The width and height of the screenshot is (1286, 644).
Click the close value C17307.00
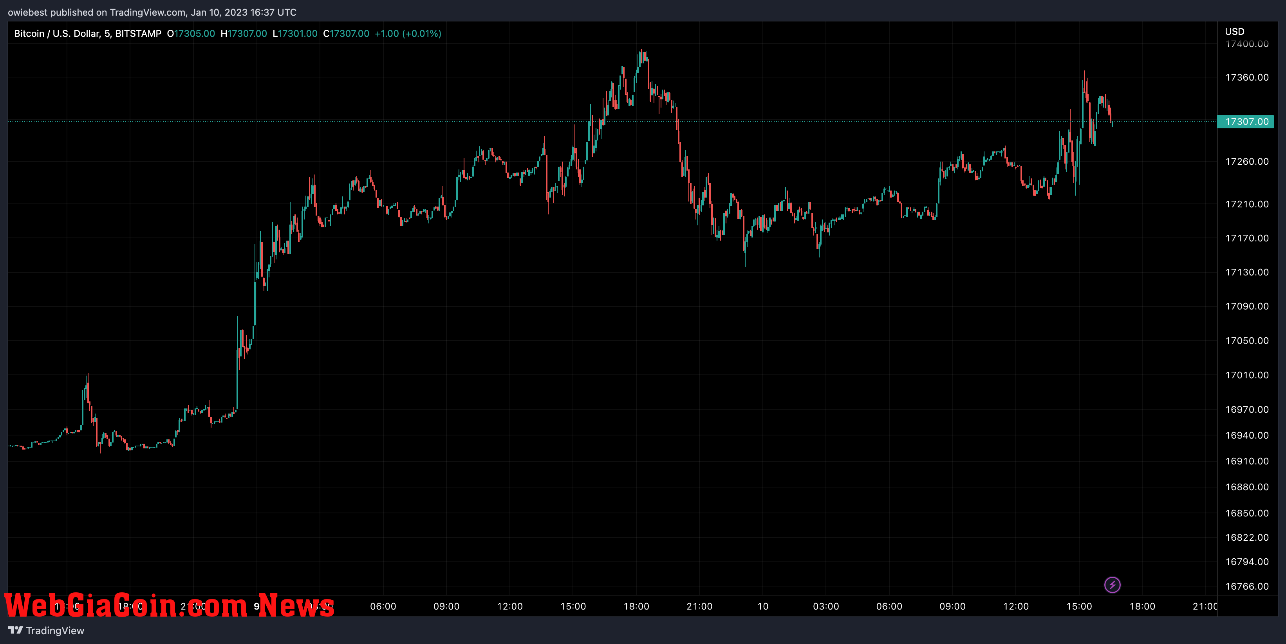pos(346,33)
